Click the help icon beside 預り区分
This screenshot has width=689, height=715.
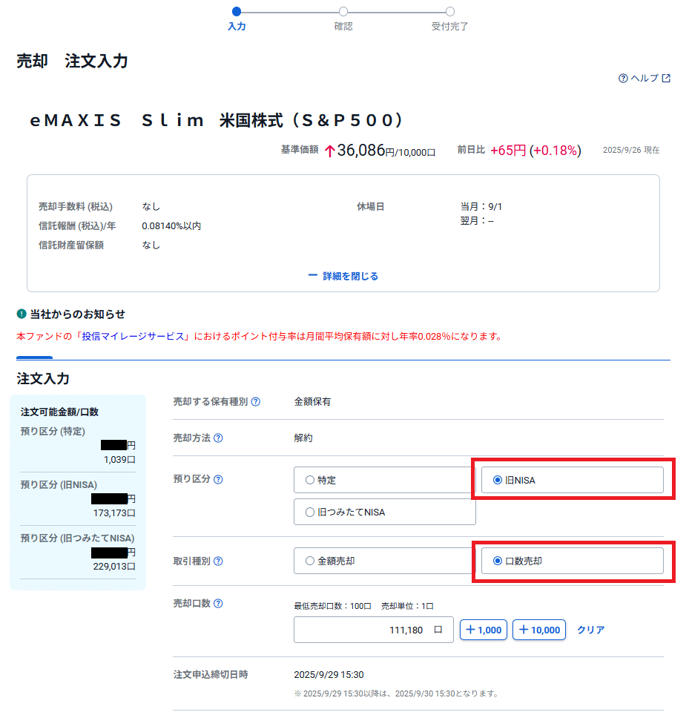point(219,479)
